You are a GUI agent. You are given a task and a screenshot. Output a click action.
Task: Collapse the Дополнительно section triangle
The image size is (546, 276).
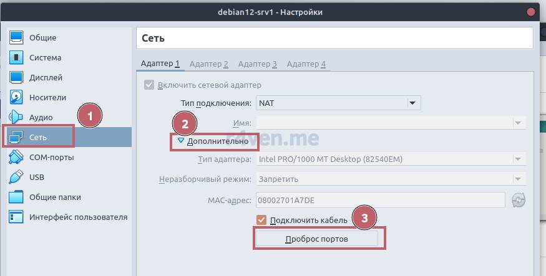click(181, 141)
